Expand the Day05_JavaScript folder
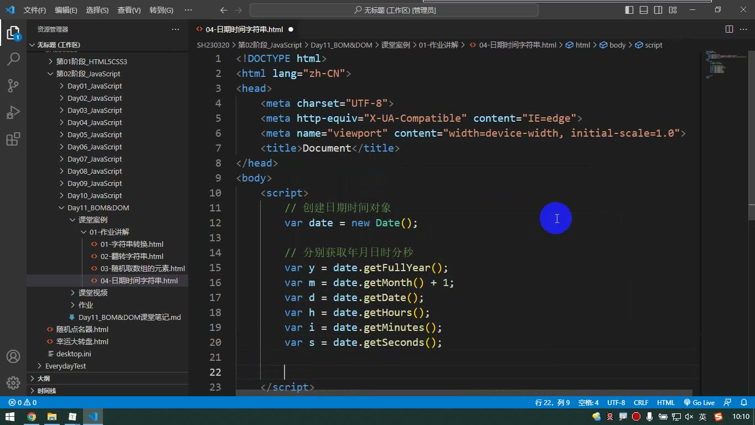The image size is (755, 425). point(95,134)
